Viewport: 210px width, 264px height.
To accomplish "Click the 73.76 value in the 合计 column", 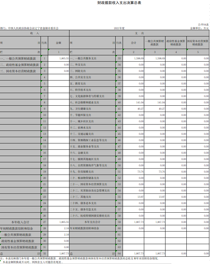I will tap(141, 172).
